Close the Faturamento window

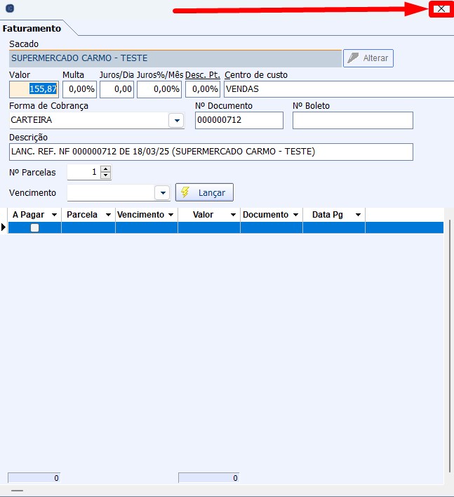(441, 8)
